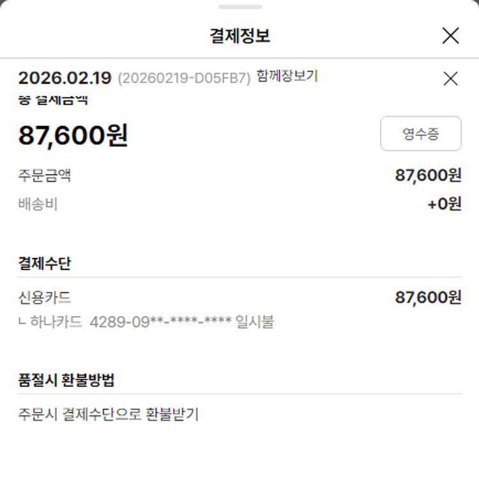The height and width of the screenshot is (491, 479).
Task: Click the +0원 shipping fee value
Action: 445,204
